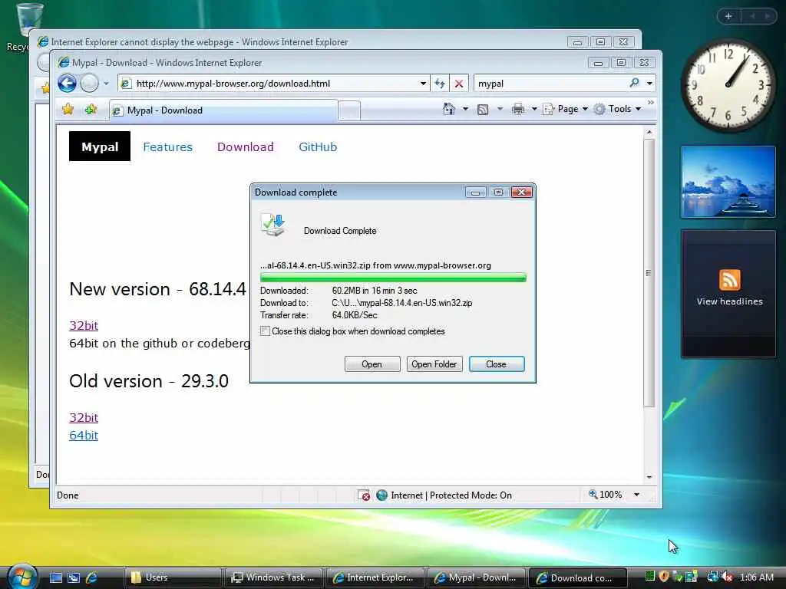786x589 pixels.
Task: Click the slideshow picture gadget
Action: pyautogui.click(x=728, y=182)
